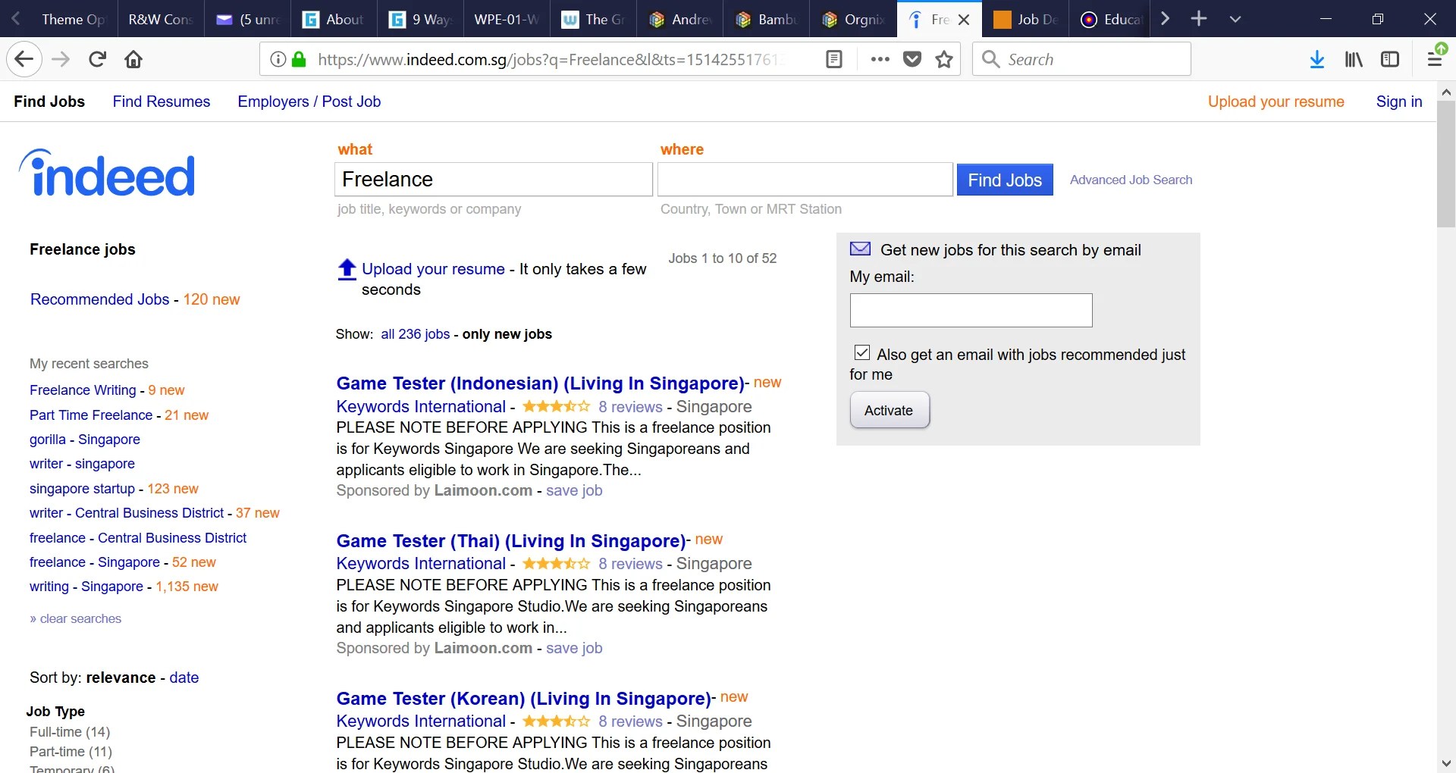View site security info via padlock icon

coord(297,59)
